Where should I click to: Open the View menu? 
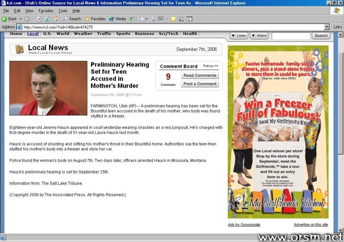point(29,11)
